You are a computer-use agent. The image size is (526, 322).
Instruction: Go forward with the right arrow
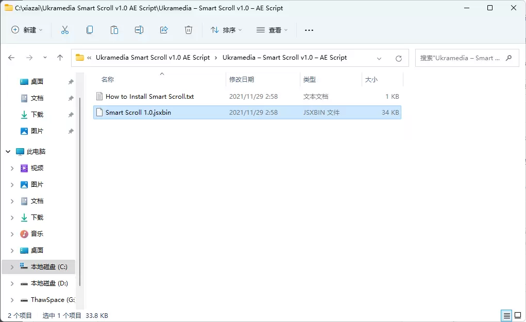[x=29, y=58]
